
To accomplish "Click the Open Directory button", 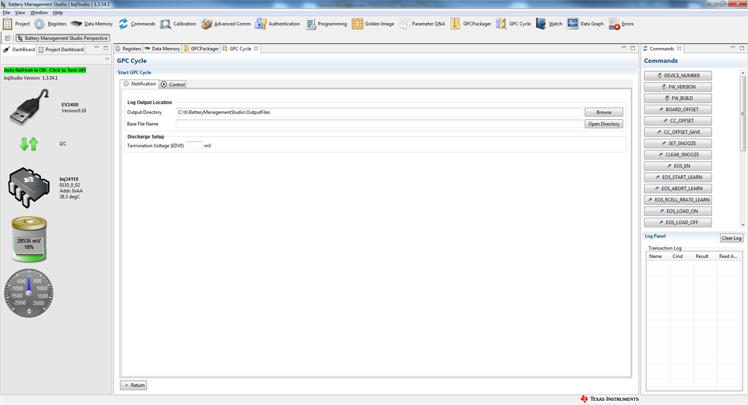I will tap(604, 123).
